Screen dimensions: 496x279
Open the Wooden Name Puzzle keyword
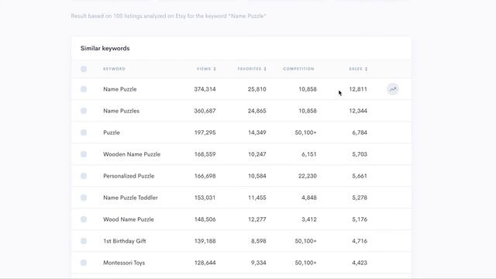132,154
